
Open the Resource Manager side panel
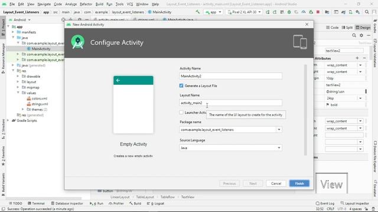[3, 58]
